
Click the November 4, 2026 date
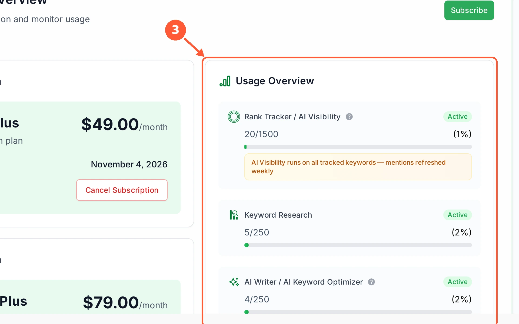point(129,164)
